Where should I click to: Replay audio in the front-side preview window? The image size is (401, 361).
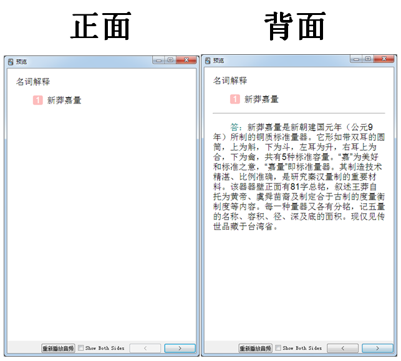(x=58, y=348)
